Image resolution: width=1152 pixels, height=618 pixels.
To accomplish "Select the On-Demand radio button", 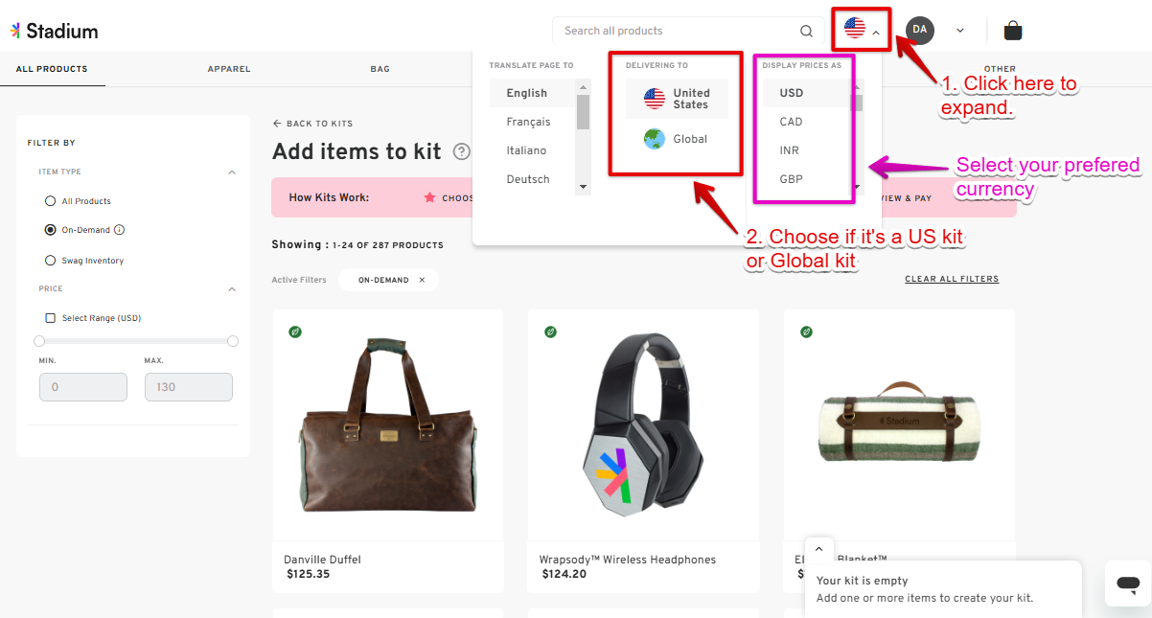I will (x=51, y=230).
